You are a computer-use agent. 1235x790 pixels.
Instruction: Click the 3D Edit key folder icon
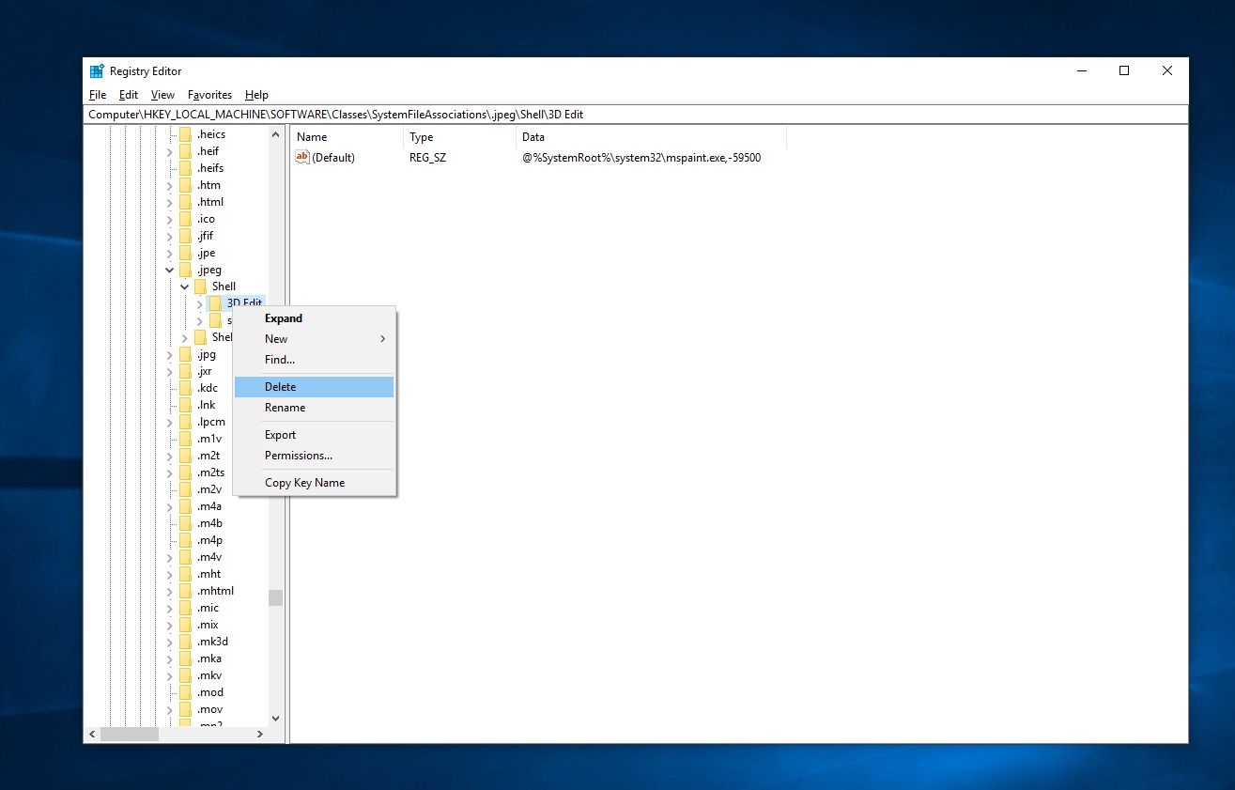(215, 303)
